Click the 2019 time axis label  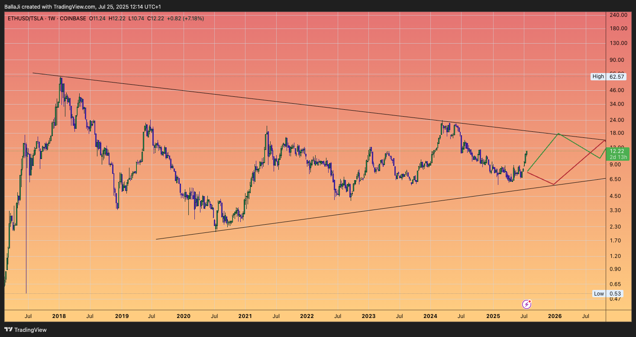122,316
